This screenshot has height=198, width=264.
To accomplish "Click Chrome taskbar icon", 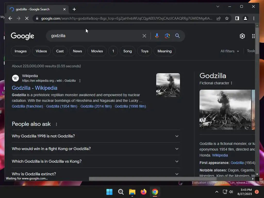I will pyautogui.click(x=155, y=192).
